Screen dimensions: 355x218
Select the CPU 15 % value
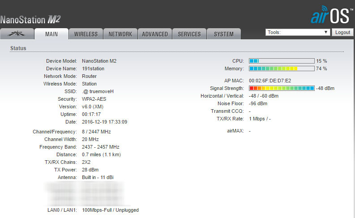pyautogui.click(x=321, y=61)
